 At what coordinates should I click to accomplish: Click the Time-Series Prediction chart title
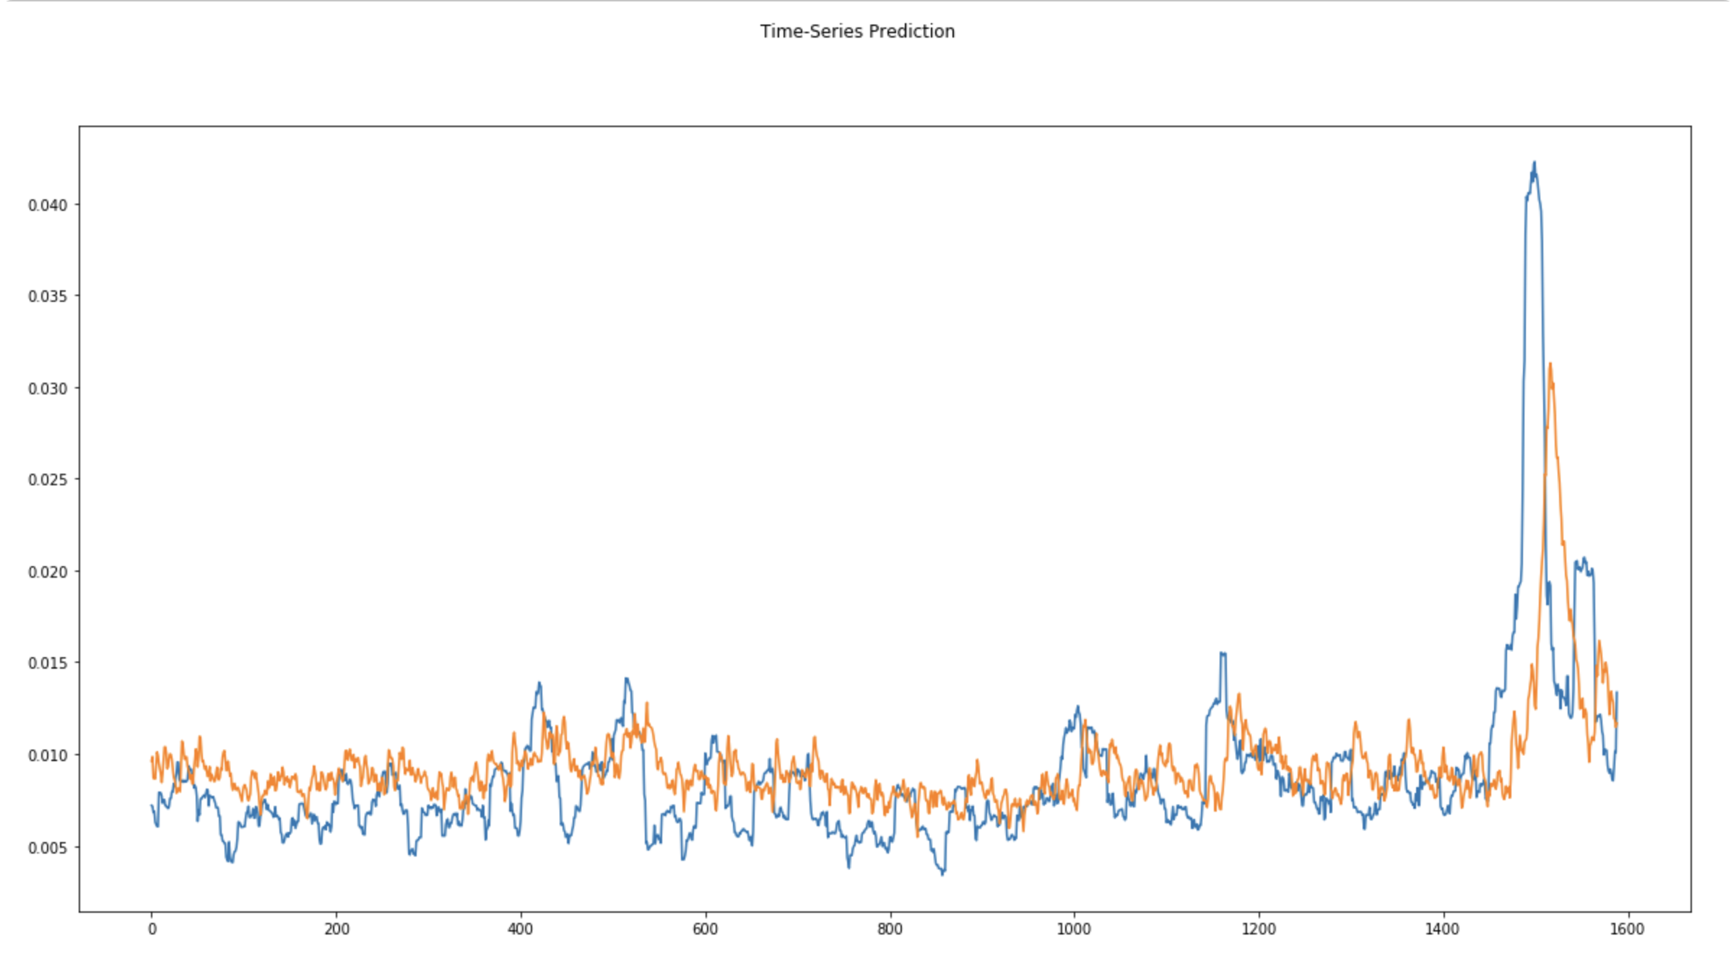tap(857, 31)
